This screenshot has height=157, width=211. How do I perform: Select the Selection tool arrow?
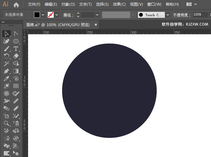coord(7,34)
